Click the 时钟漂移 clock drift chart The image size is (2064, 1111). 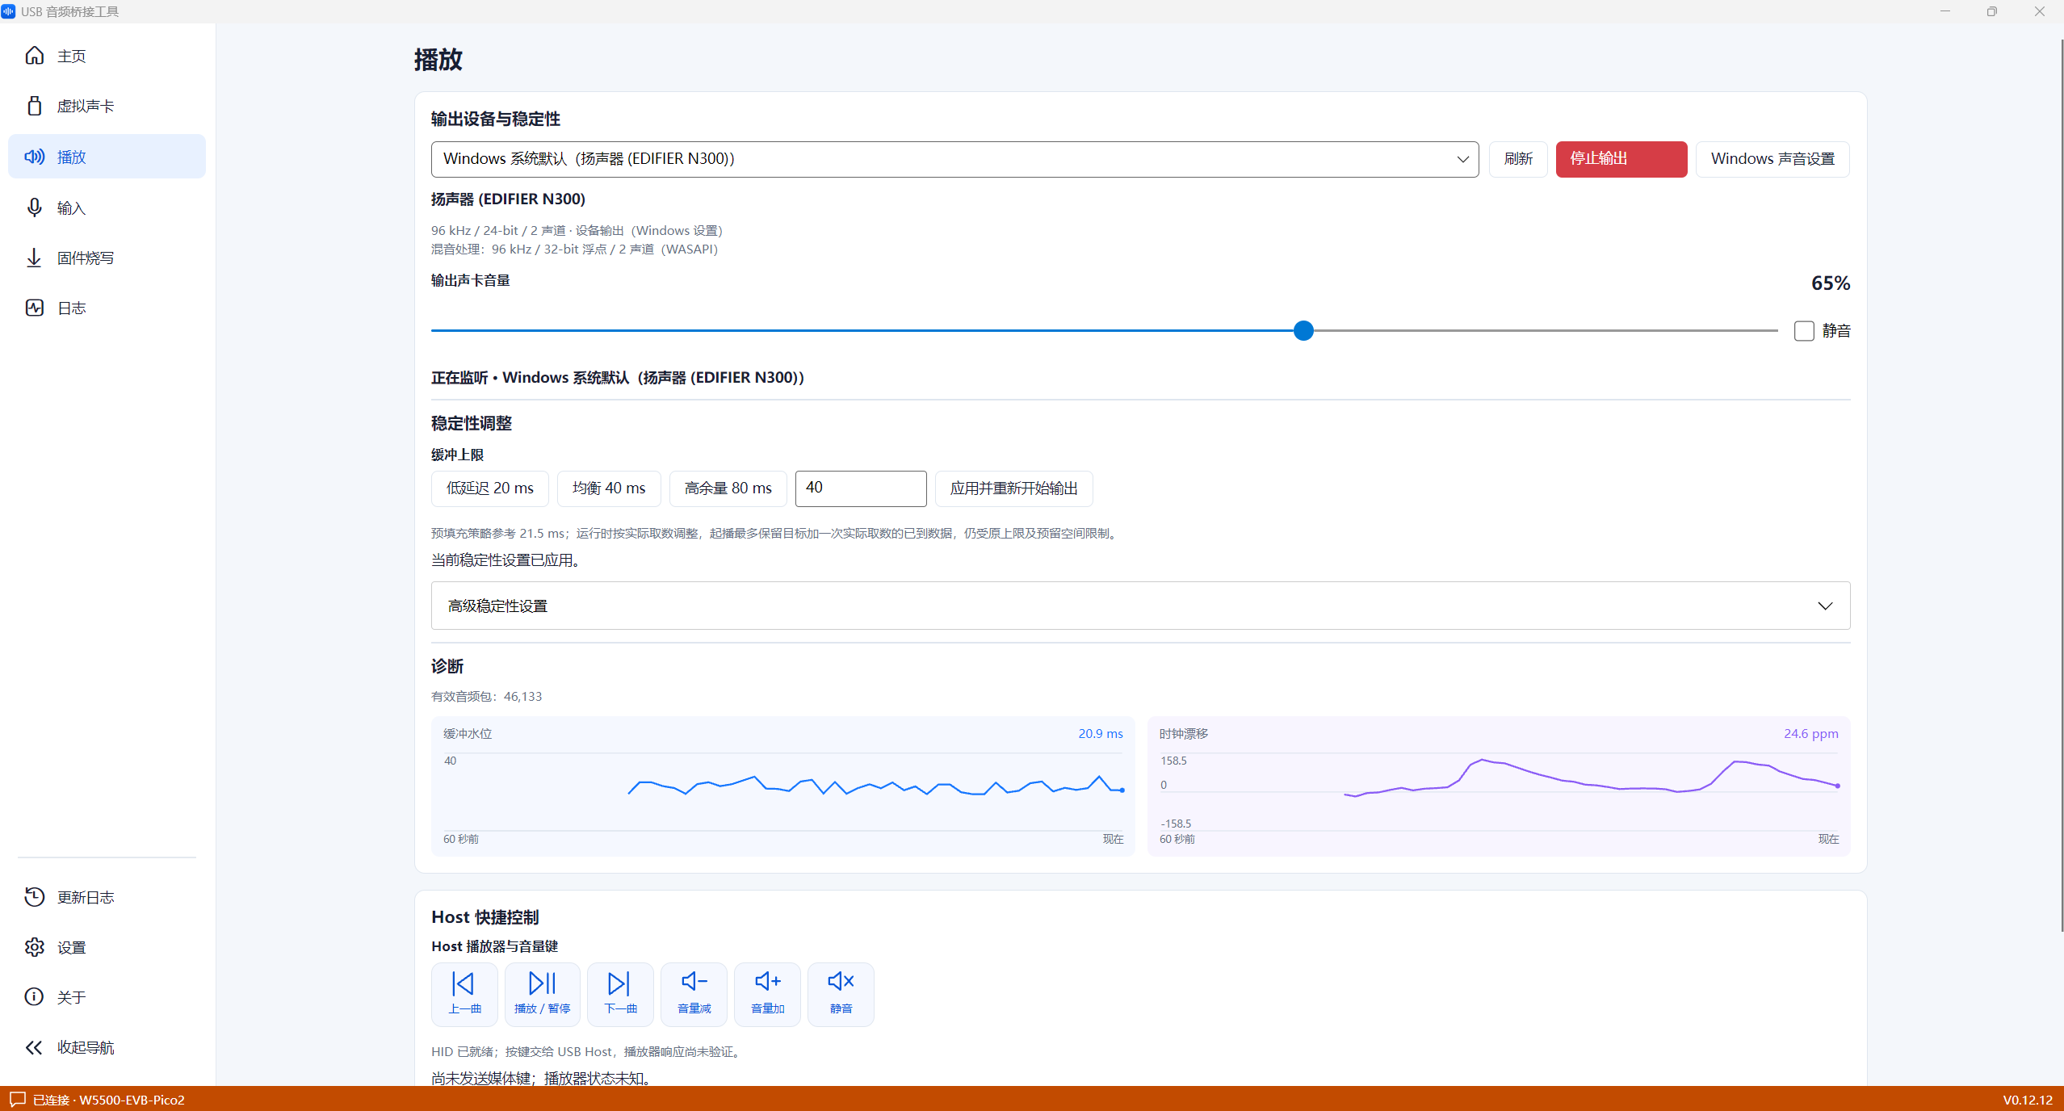click(x=1499, y=786)
